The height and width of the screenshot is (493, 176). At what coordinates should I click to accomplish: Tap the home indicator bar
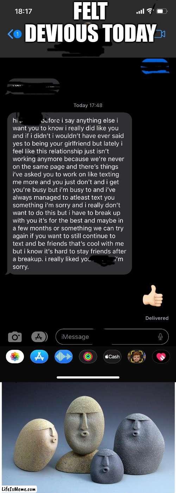pyautogui.click(x=88, y=377)
